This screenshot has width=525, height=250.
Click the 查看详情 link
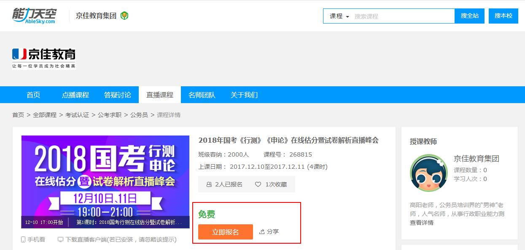[x=422, y=223]
